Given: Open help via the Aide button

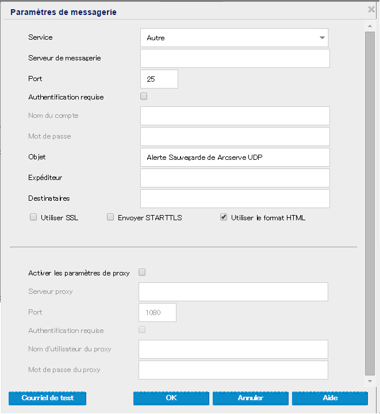Looking at the screenshot, I should coord(330,398).
